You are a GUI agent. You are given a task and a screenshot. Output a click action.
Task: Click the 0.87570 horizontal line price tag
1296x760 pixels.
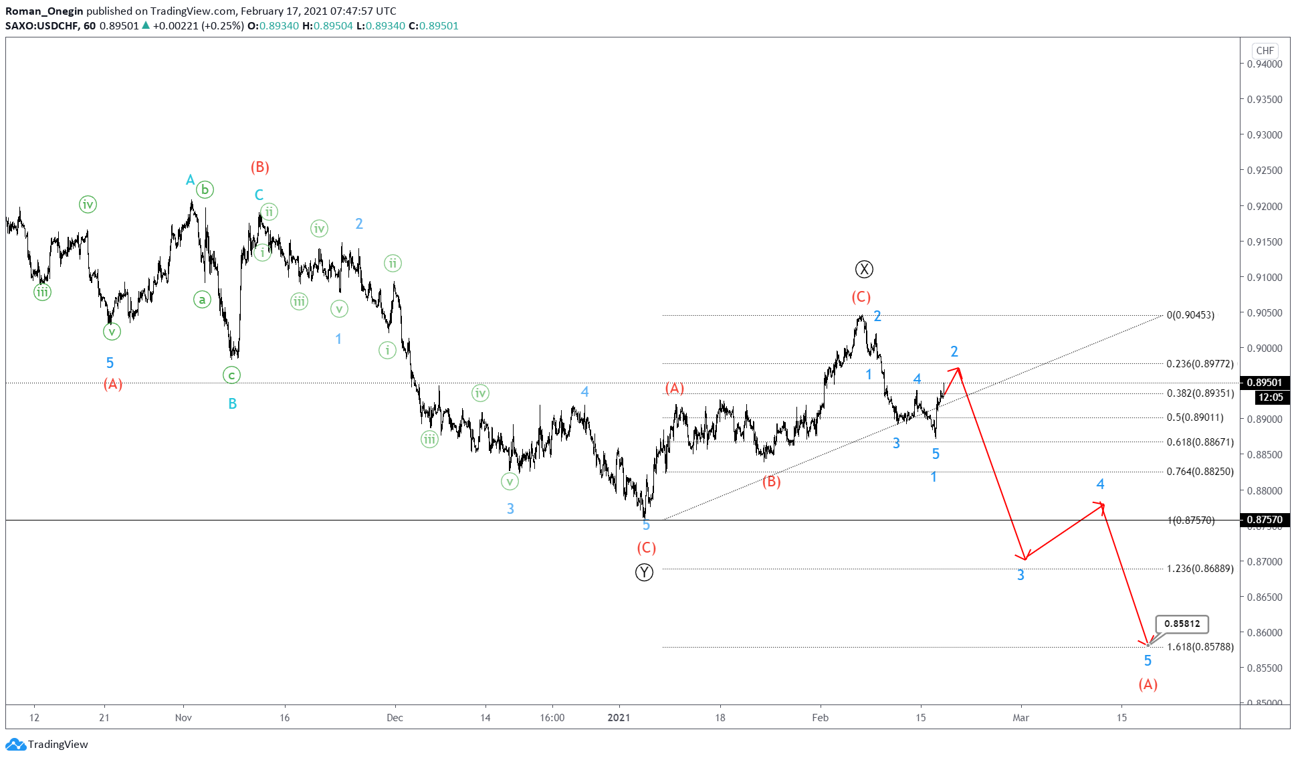(1264, 520)
